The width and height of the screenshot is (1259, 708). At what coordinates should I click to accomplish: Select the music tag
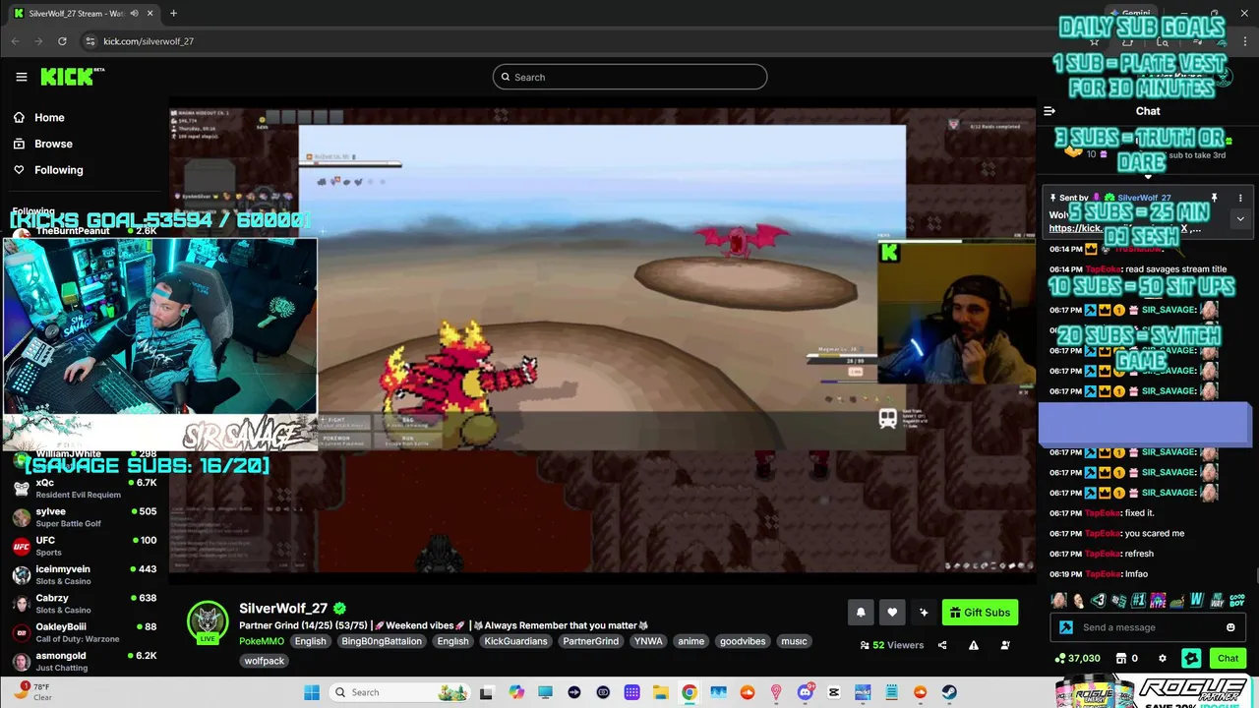pyautogui.click(x=794, y=641)
